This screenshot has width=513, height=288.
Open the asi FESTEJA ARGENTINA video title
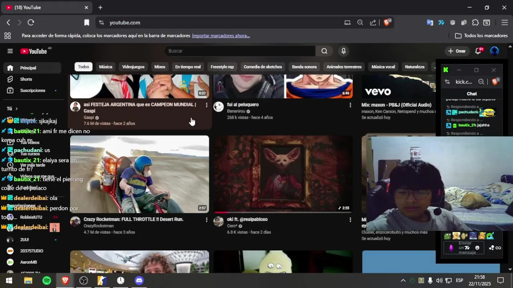(x=140, y=108)
